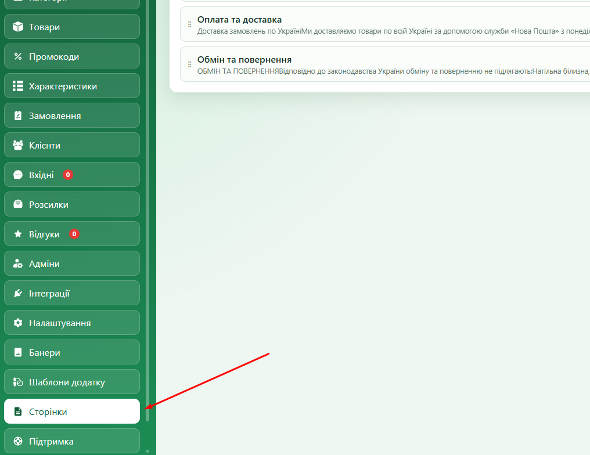Click the lifebuoy icon next to Підтримка
The image size is (590, 455).
(17, 441)
